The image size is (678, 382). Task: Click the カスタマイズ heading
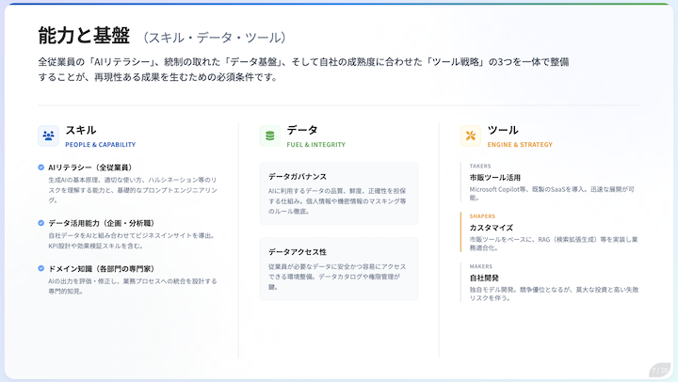pos(492,228)
